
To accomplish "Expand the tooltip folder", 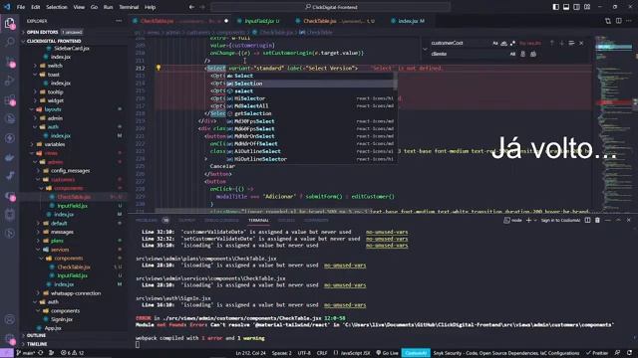I will (55, 91).
